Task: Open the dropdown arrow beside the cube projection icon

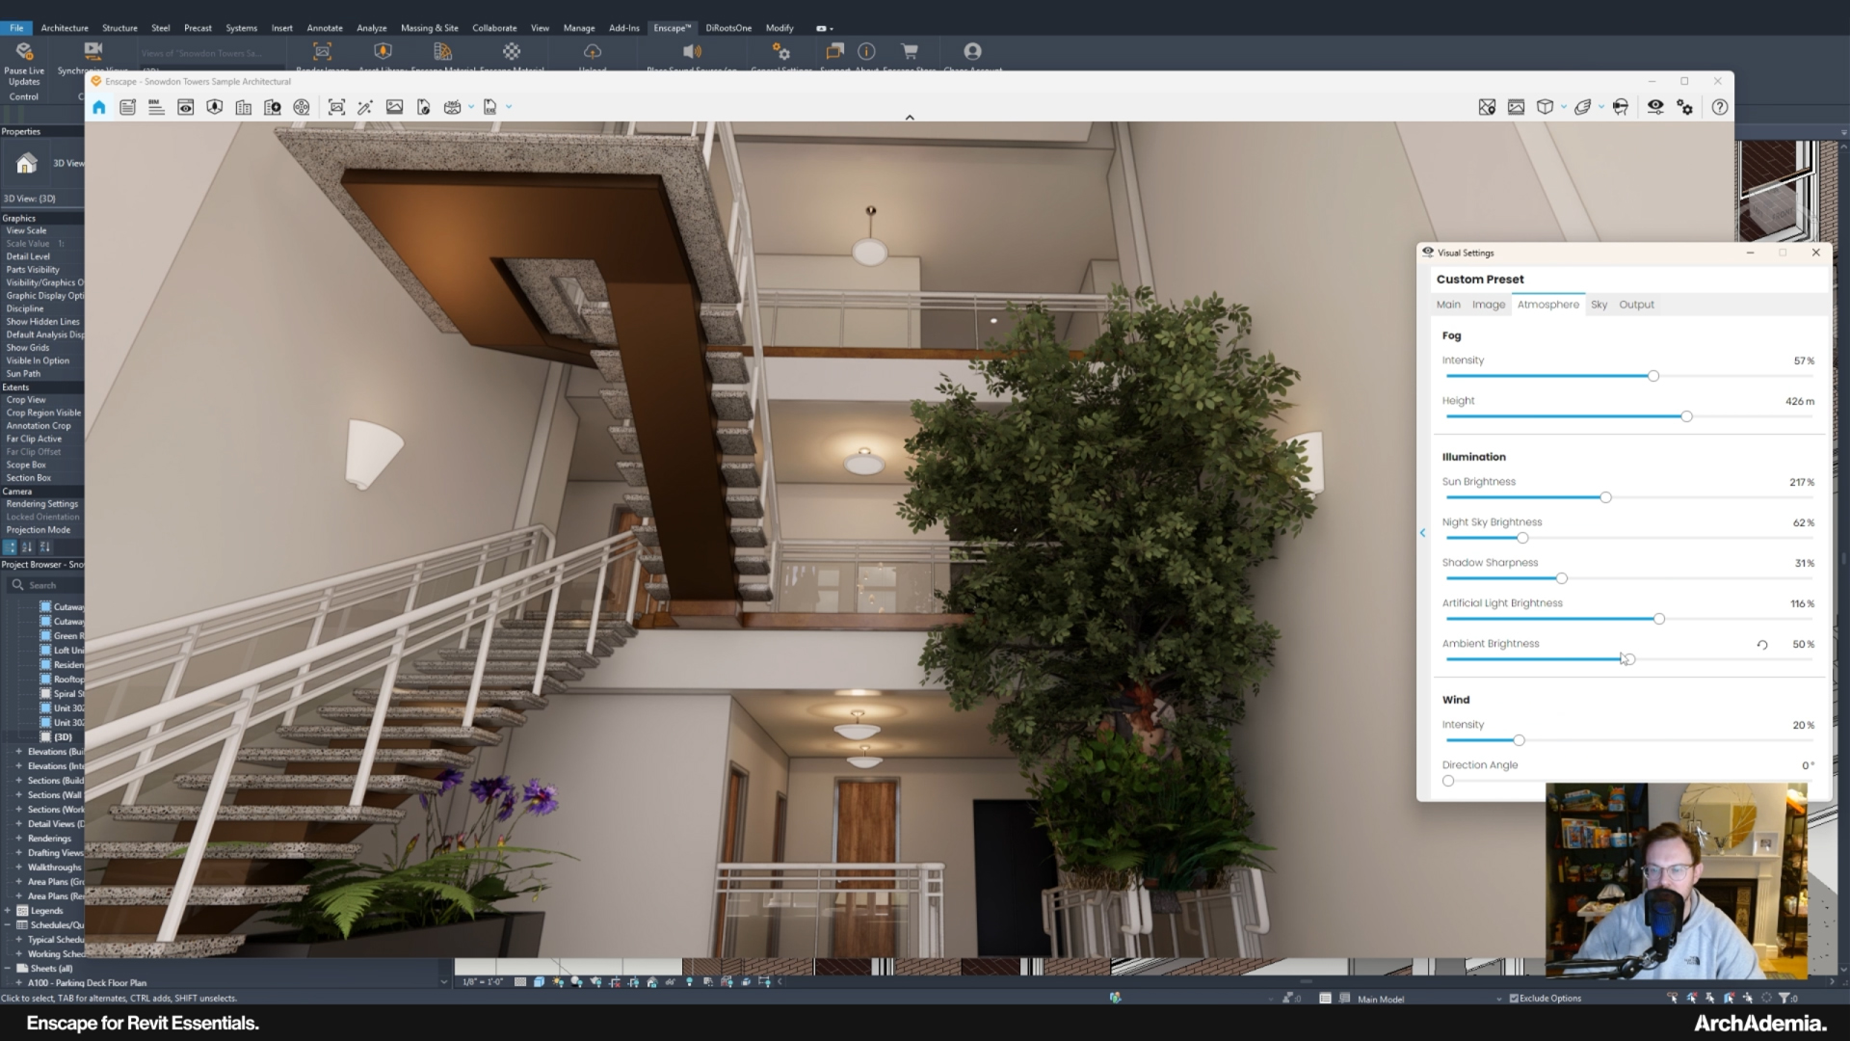Action: pyautogui.click(x=1563, y=107)
